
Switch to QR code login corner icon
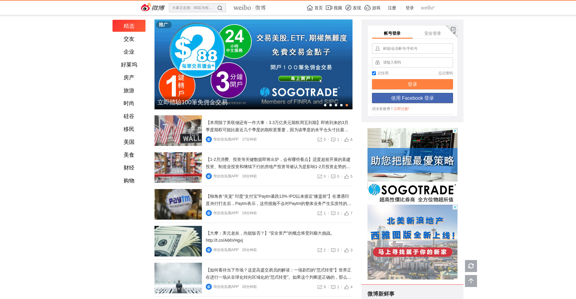click(x=453, y=30)
